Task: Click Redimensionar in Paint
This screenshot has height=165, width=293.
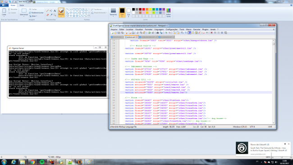Action: [x=36, y=13]
